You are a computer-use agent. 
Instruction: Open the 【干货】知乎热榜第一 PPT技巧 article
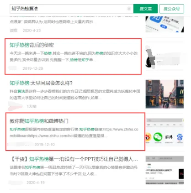pos(74,159)
